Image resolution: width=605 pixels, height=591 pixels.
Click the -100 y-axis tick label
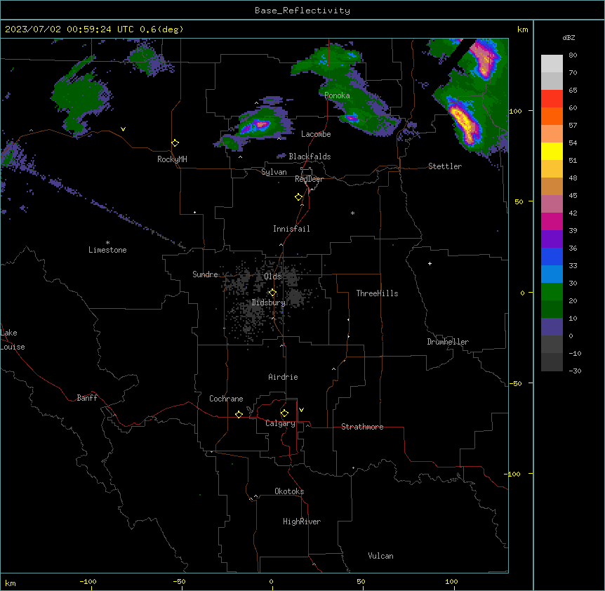[x=513, y=474]
